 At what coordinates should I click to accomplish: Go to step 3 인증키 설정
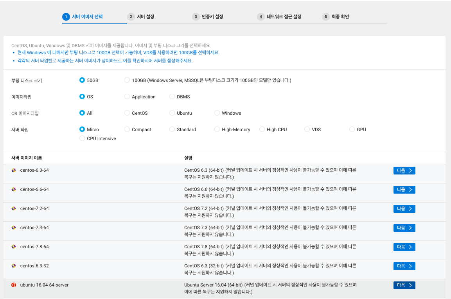point(208,17)
